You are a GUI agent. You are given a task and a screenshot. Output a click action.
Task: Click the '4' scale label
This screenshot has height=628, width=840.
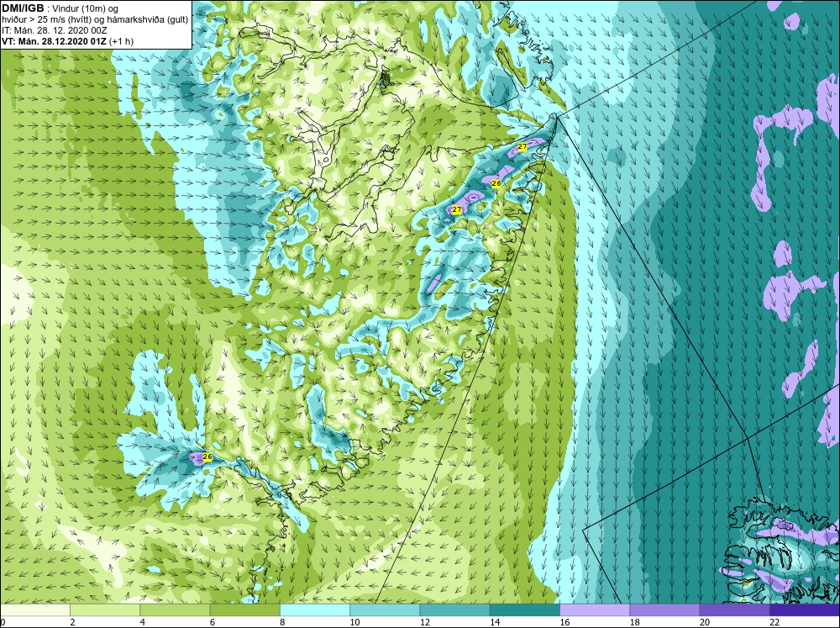143,622
